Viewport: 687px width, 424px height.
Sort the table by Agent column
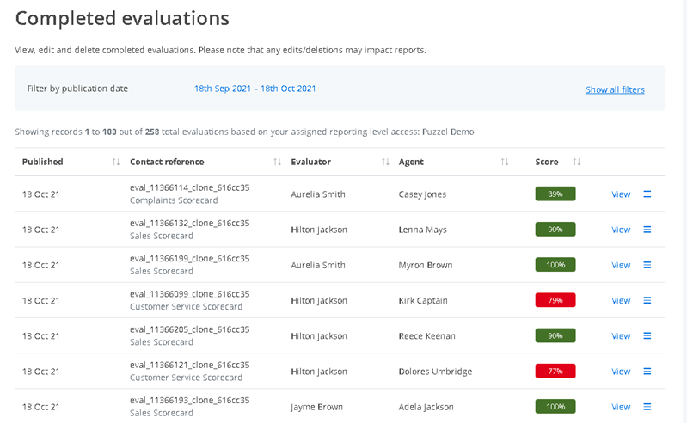point(505,162)
